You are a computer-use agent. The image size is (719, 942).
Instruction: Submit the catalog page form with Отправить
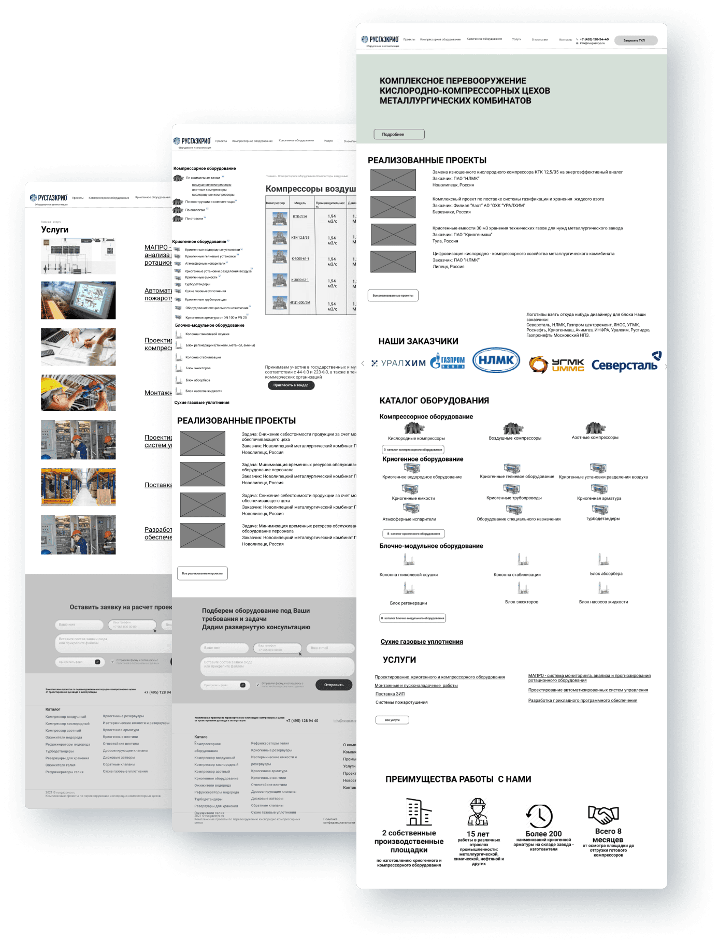tap(334, 685)
